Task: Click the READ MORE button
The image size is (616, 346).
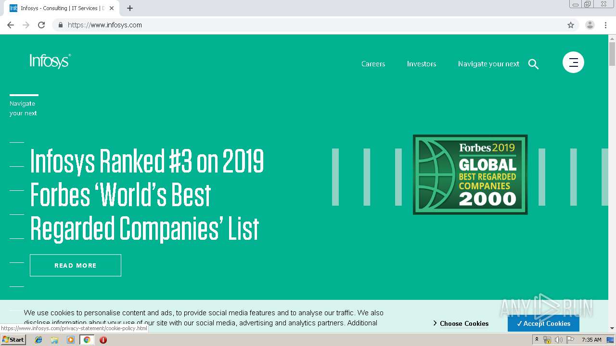Action: point(76,265)
